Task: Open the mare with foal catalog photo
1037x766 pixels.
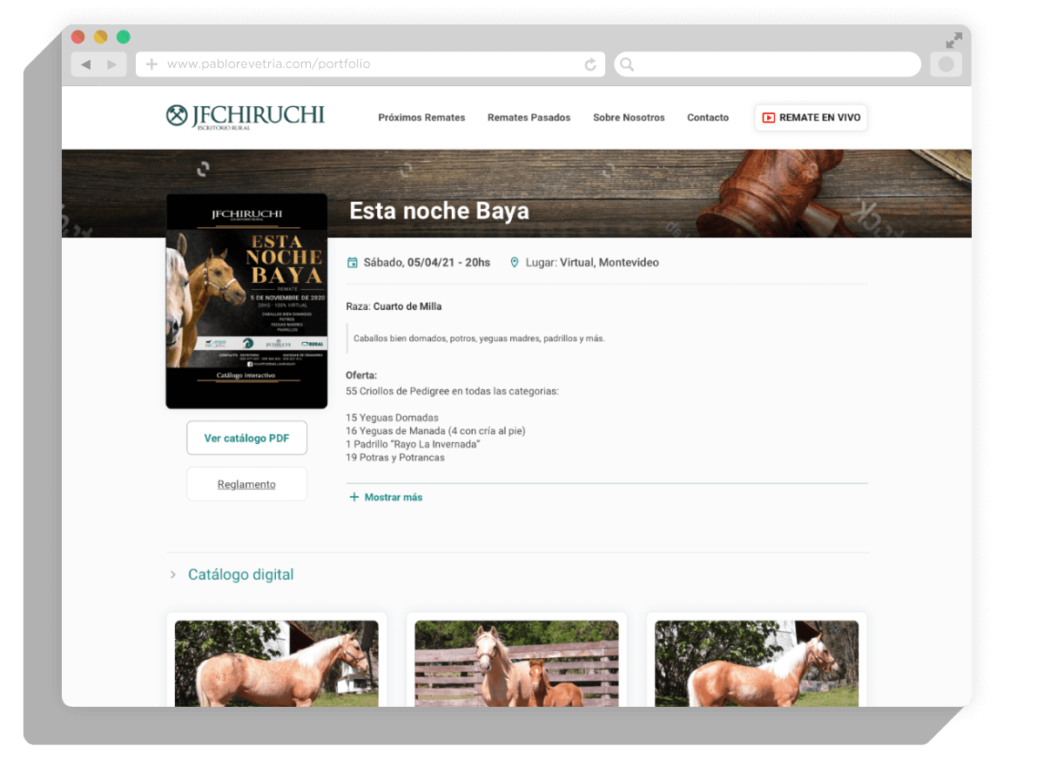Action: pyautogui.click(x=516, y=662)
